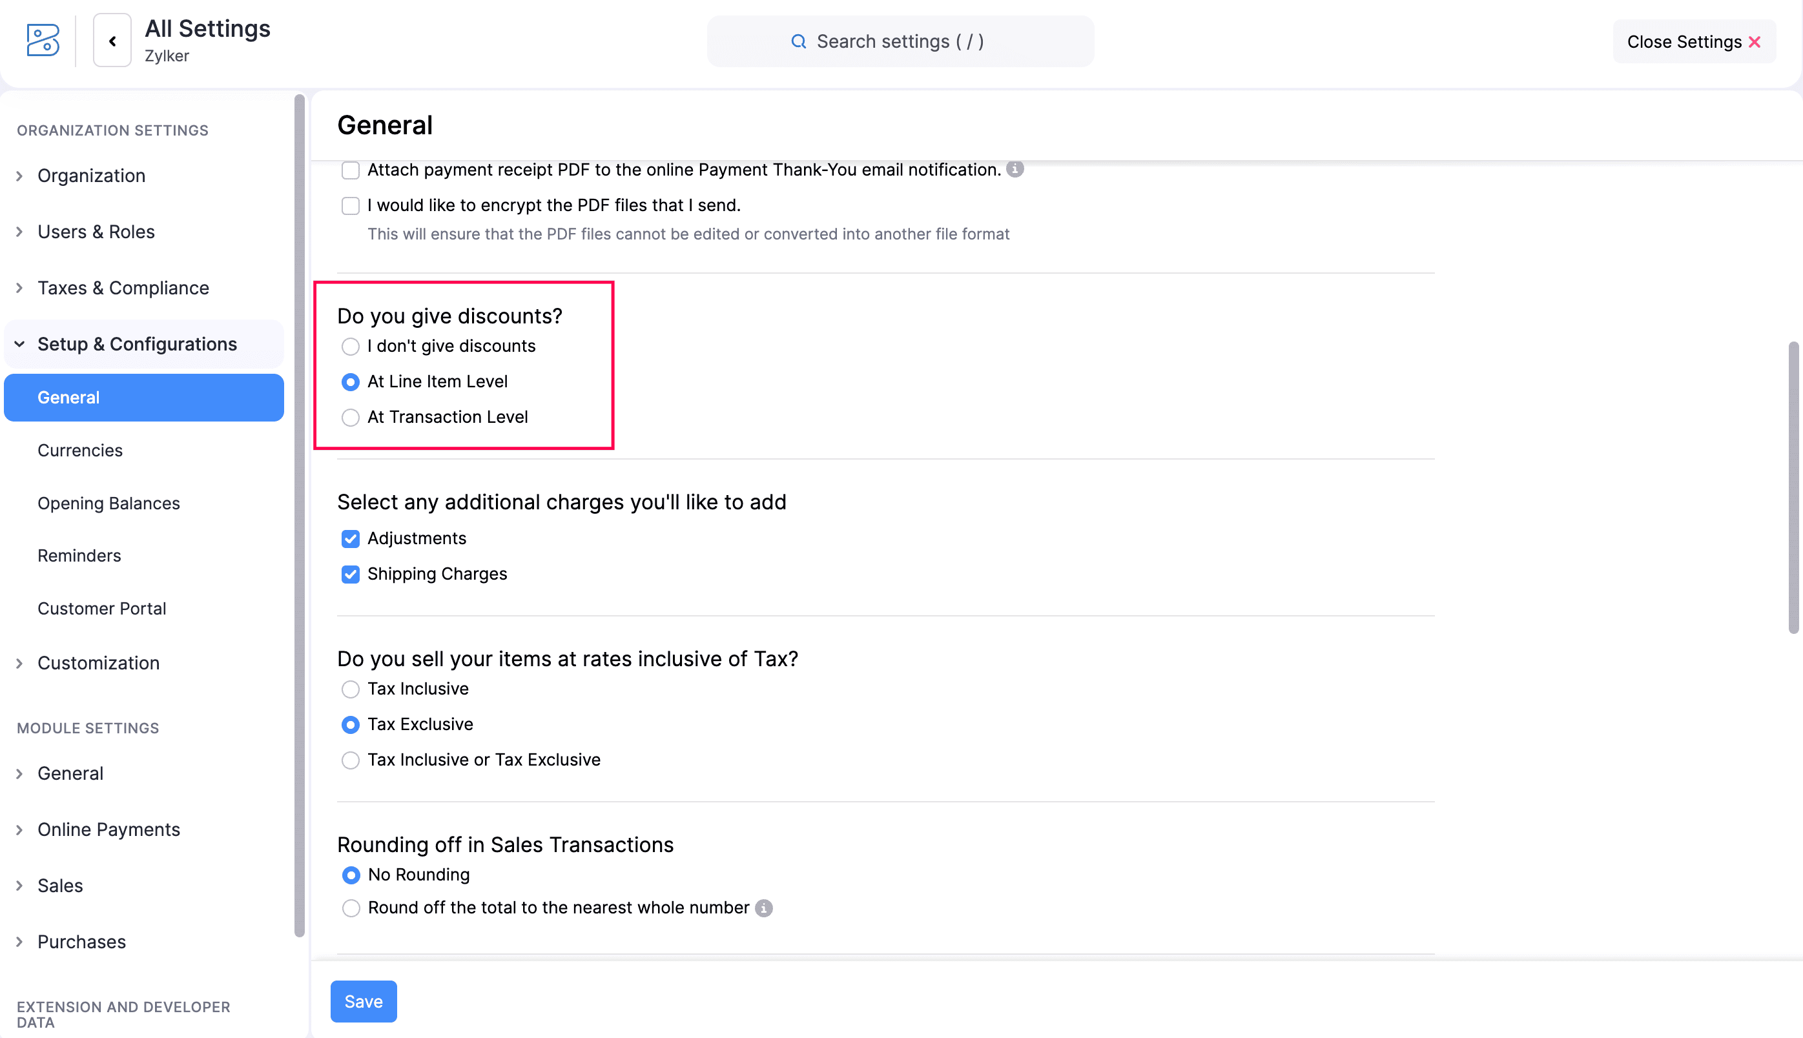Screen dimensions: 1803x1038
Task: Click the Close Settings button
Action: click(x=1694, y=42)
